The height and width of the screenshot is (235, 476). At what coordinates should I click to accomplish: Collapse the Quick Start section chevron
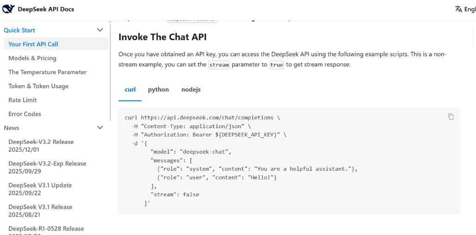(100, 30)
